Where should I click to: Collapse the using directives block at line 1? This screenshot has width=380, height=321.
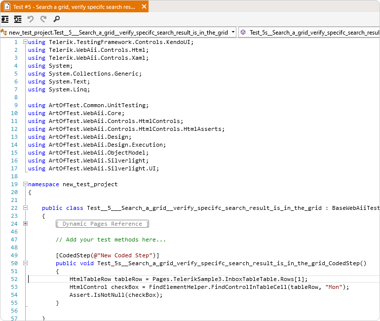25,42
